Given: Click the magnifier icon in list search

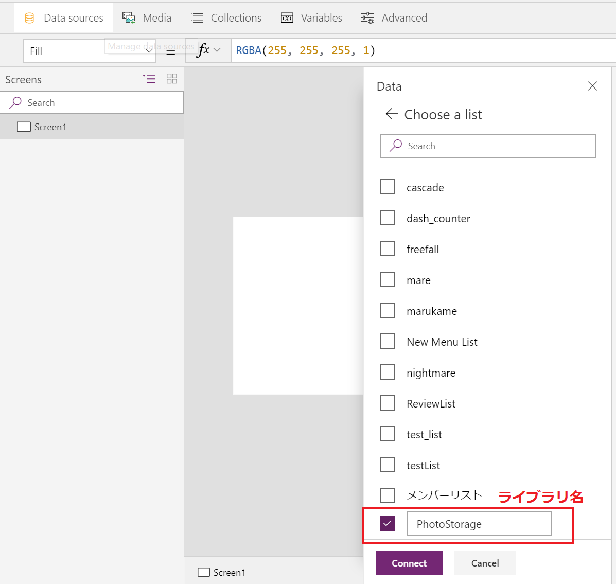Looking at the screenshot, I should (x=396, y=146).
